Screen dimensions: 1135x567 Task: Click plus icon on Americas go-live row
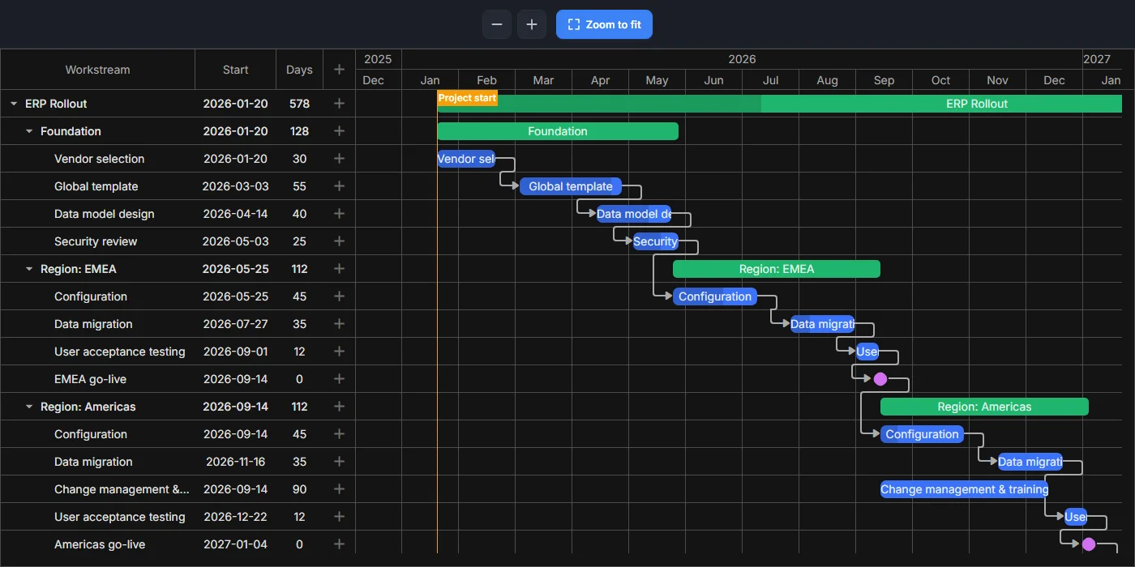coord(339,544)
